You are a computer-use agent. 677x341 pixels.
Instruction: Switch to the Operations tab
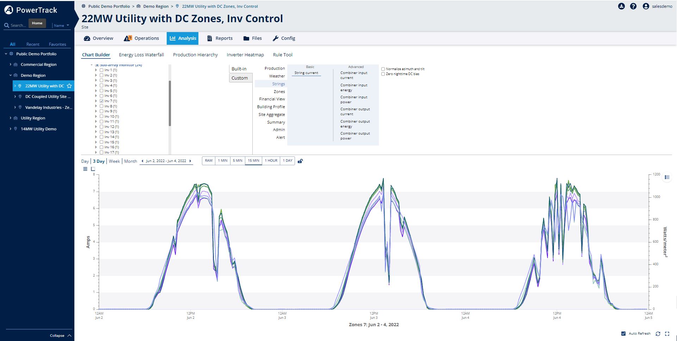click(142, 38)
